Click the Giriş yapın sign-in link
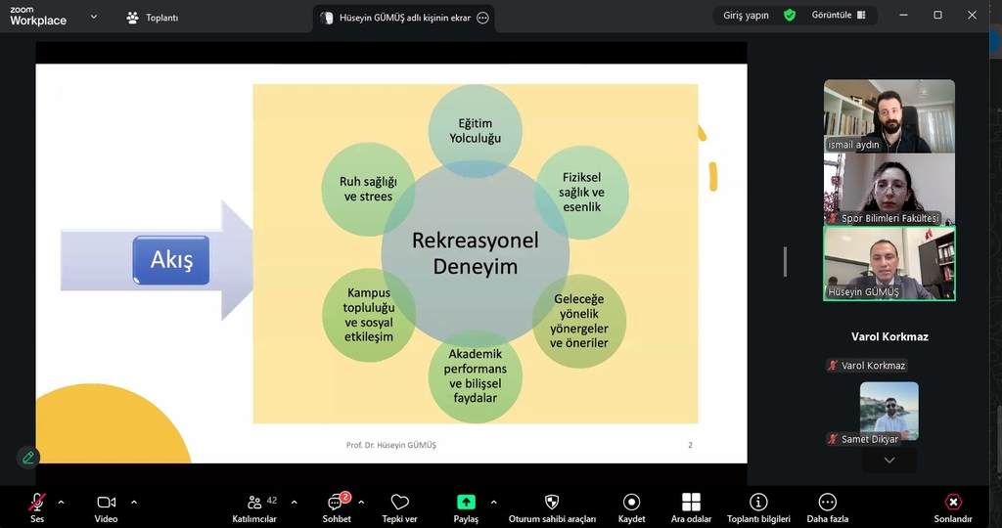The width and height of the screenshot is (1002, 528). 746,16
